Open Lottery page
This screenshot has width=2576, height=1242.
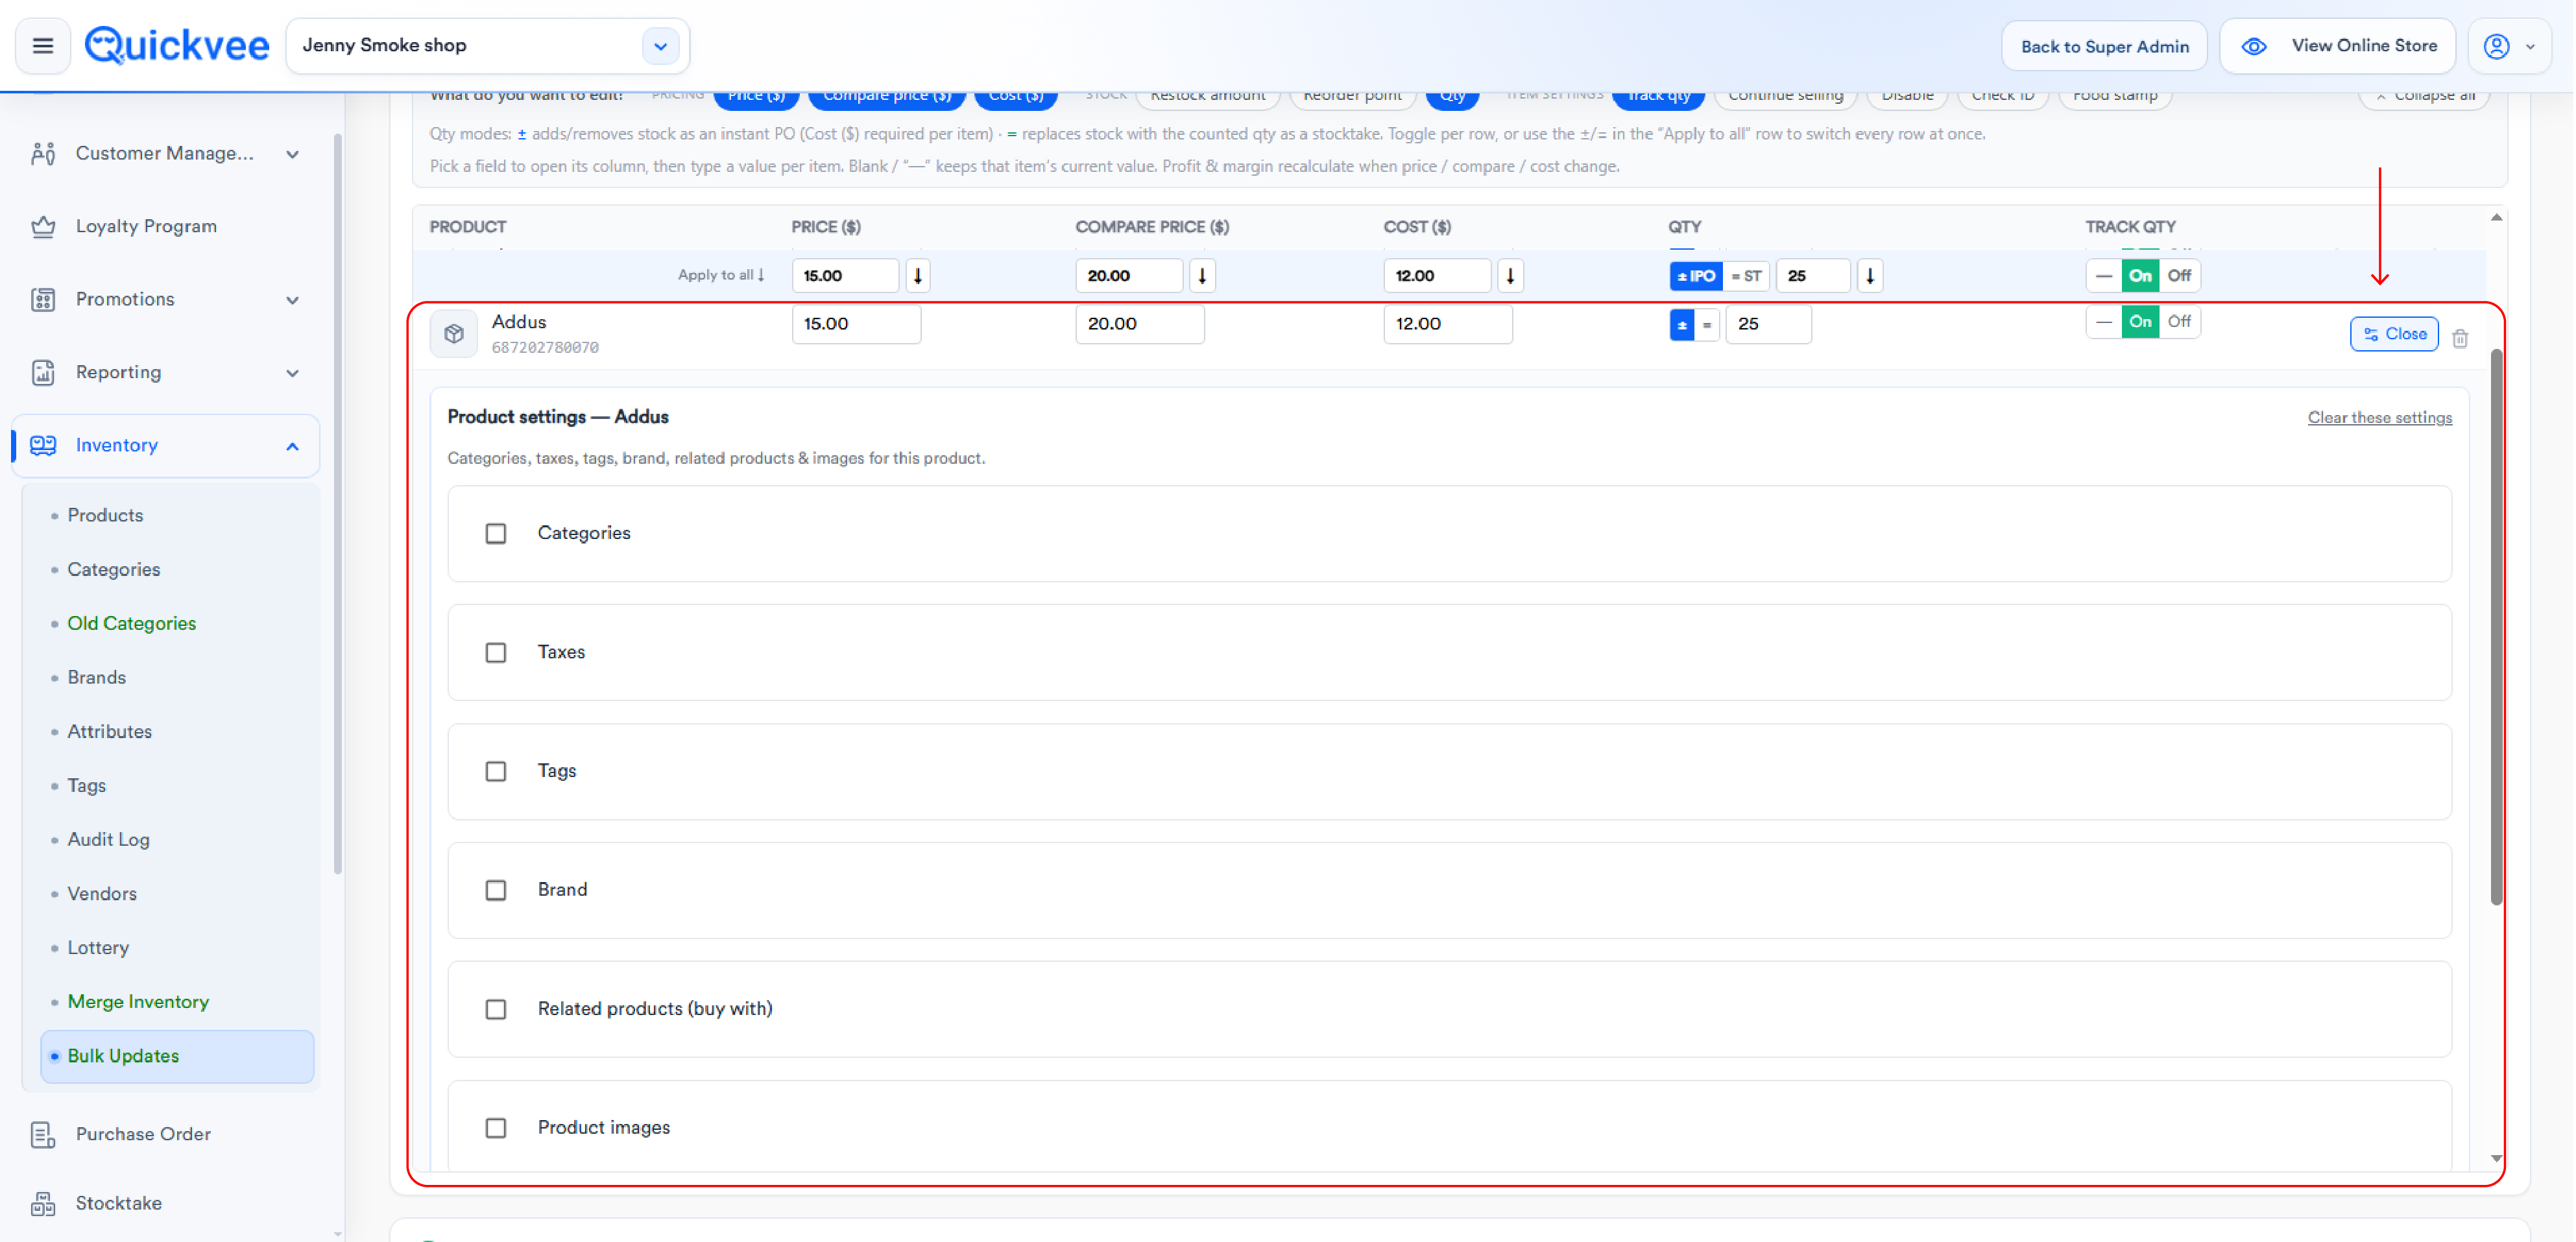98,948
